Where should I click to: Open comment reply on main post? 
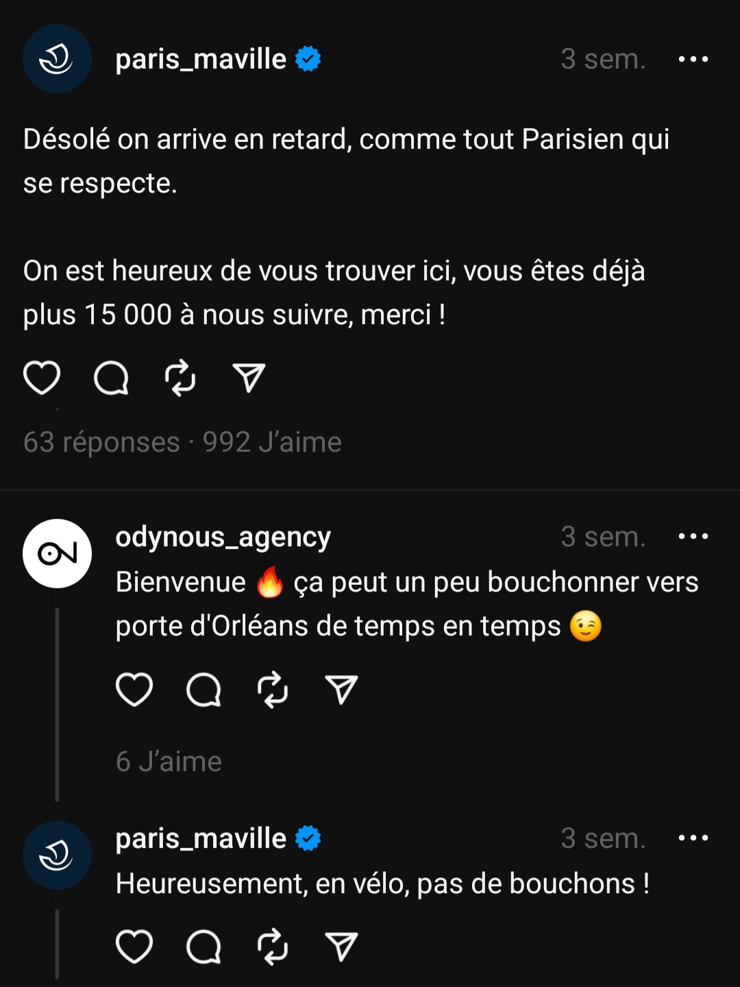point(111,378)
